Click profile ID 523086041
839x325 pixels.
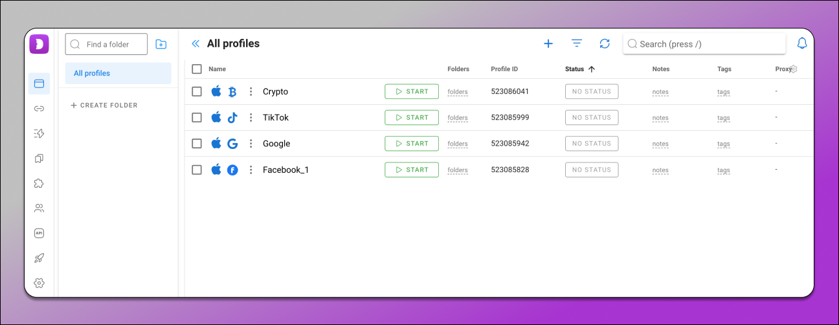coord(510,91)
